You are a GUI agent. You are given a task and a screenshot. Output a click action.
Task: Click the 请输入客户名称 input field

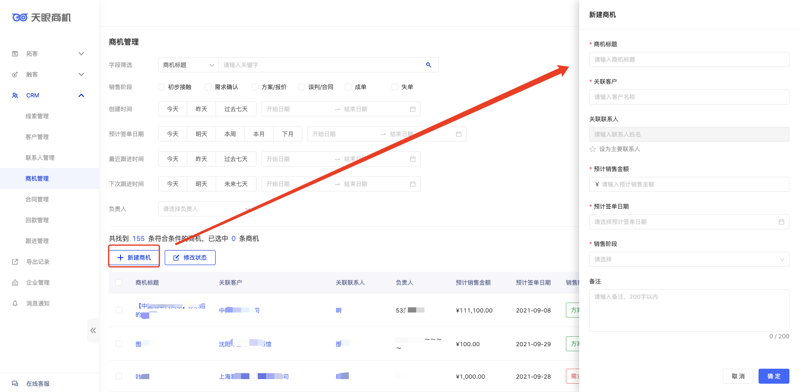coord(689,97)
